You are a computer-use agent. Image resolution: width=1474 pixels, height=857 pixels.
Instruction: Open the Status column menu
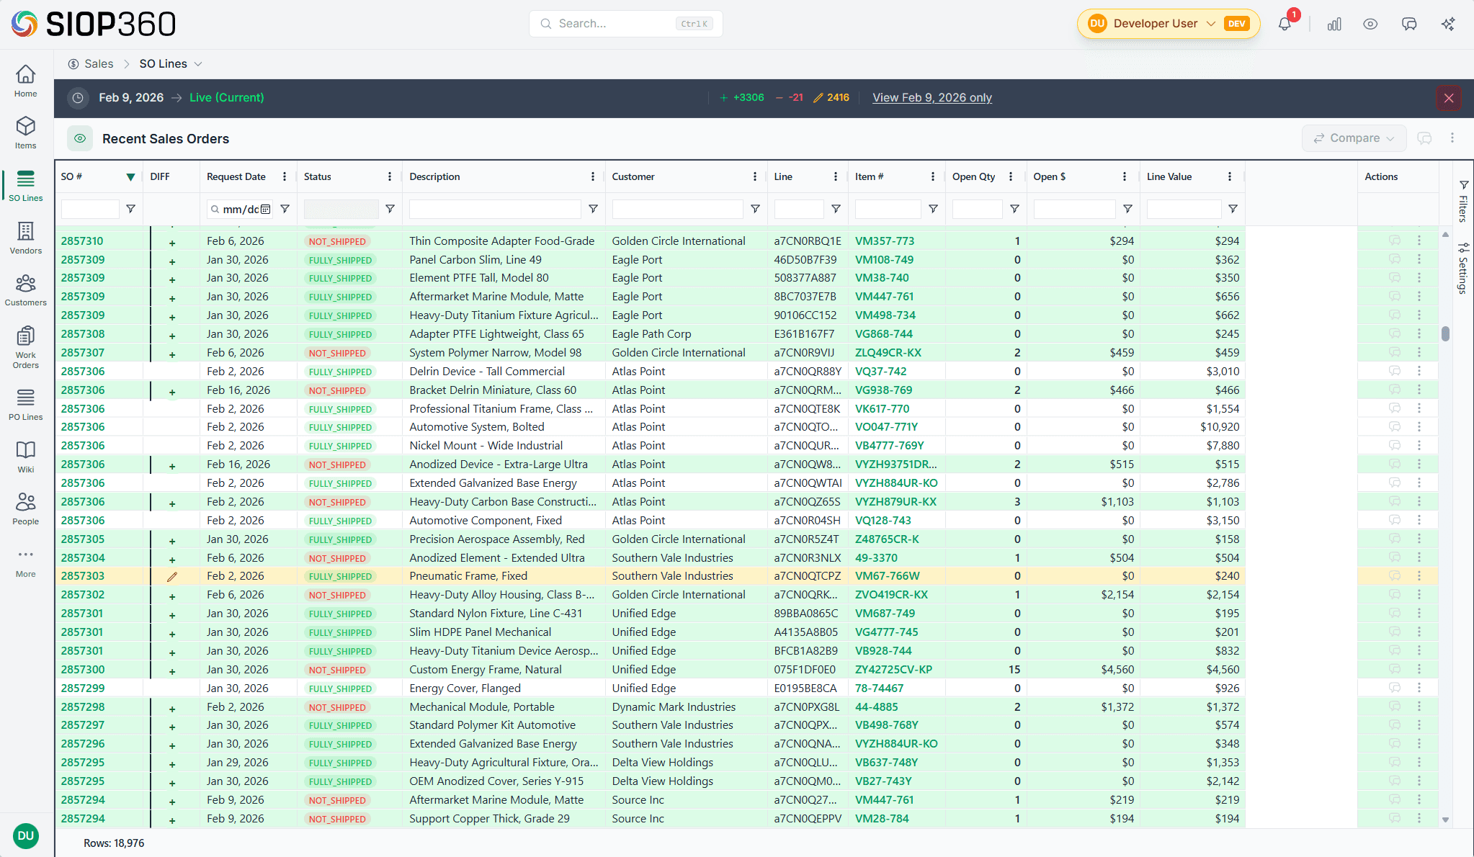(390, 176)
